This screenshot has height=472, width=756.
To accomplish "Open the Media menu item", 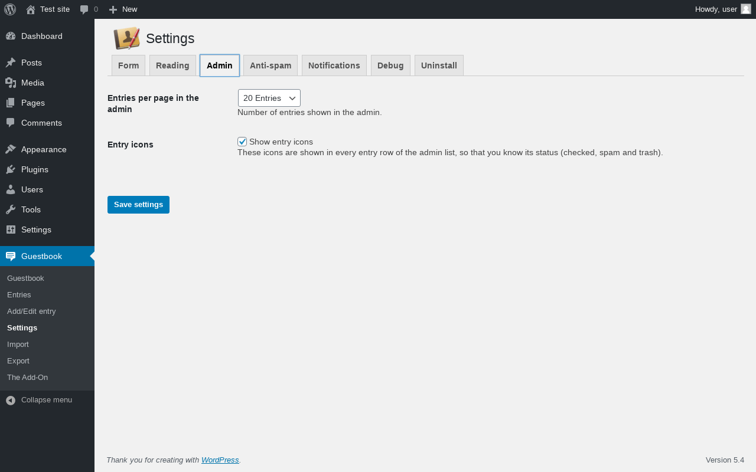I will [47, 83].
